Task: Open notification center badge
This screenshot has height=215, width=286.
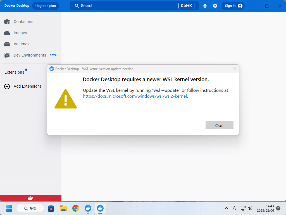Action: point(278,208)
